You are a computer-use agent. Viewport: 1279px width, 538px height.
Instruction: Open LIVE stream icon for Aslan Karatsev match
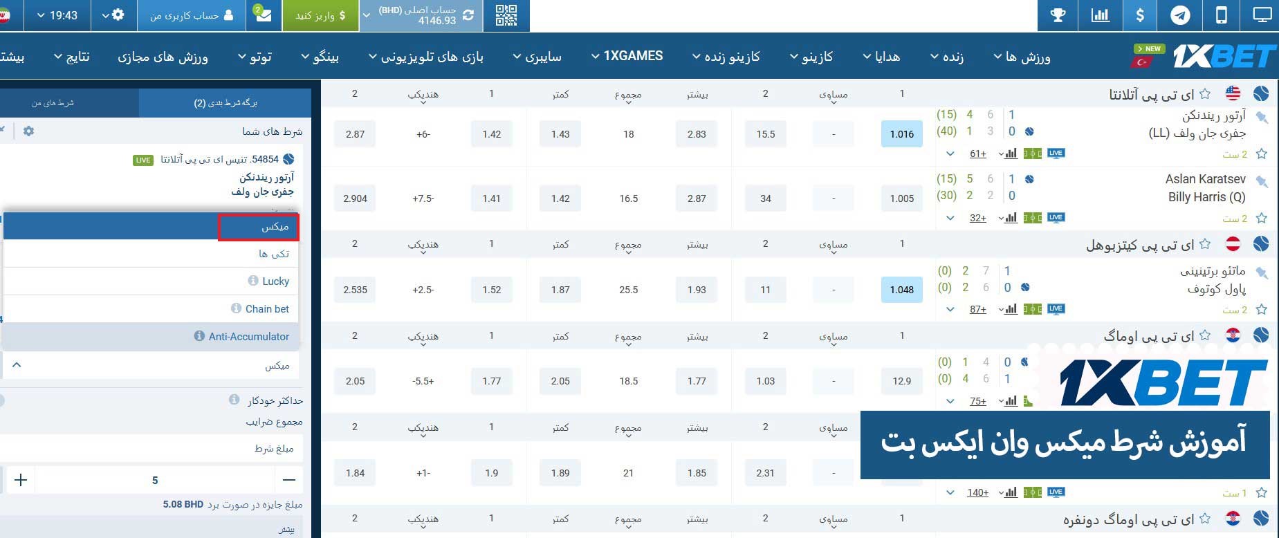[x=1056, y=217]
